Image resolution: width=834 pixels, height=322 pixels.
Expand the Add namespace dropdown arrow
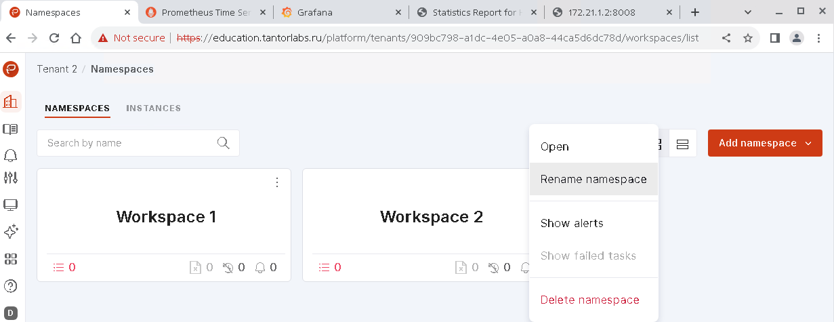(x=808, y=143)
